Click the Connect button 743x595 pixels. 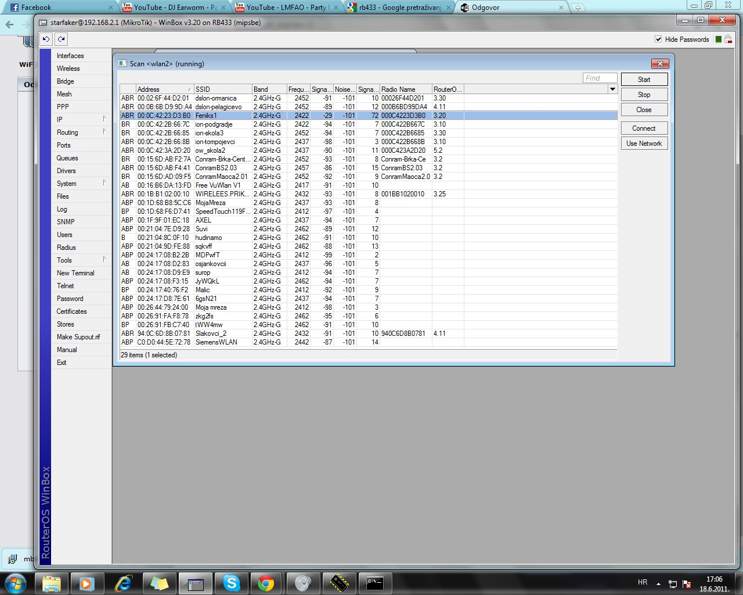[644, 128]
